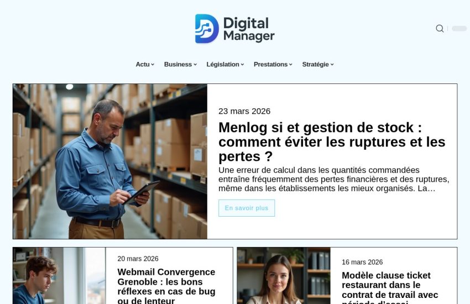Click the search magnifier icon
Image resolution: width=470 pixels, height=304 pixels.
pyautogui.click(x=440, y=28)
